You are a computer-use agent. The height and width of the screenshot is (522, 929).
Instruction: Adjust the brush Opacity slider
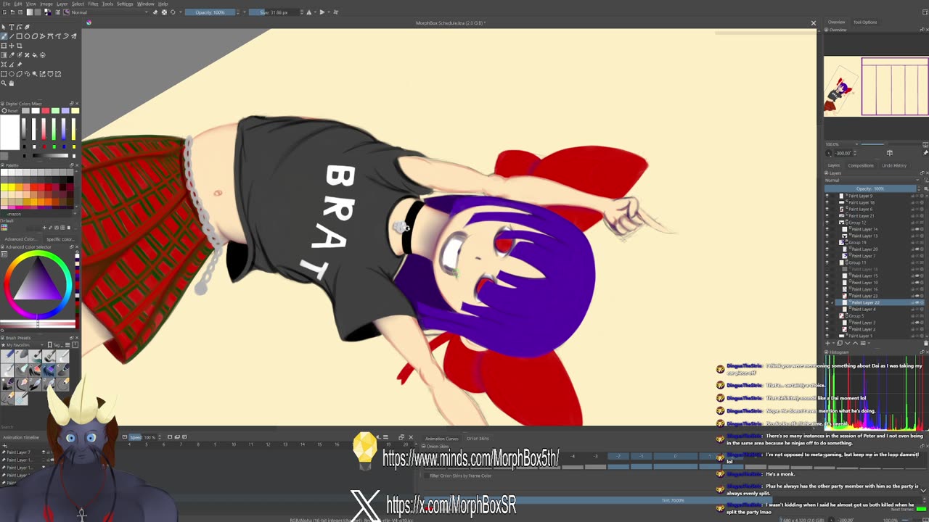210,12
